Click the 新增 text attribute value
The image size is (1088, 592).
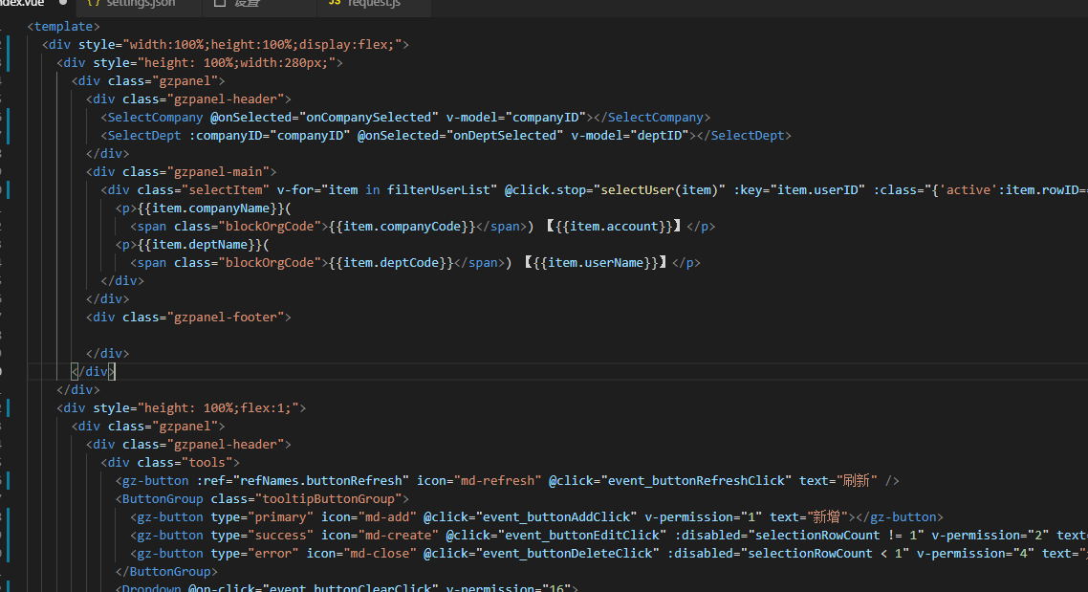(x=826, y=517)
